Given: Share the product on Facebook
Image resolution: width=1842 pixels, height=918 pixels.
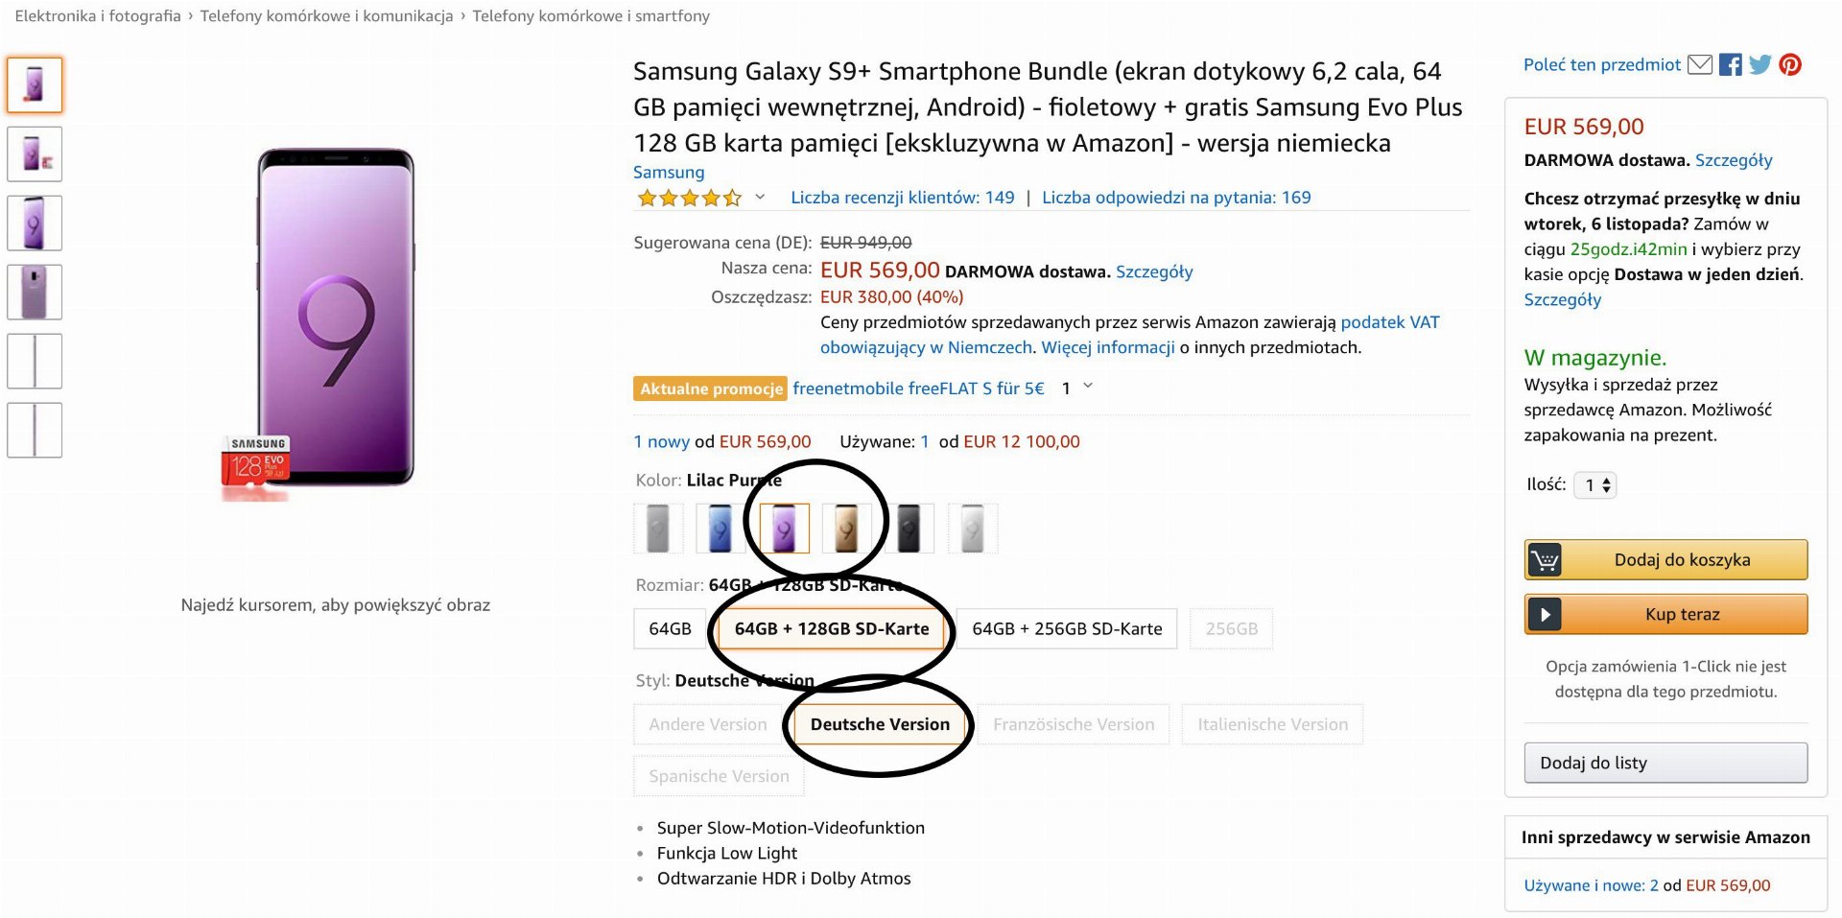Looking at the screenshot, I should pyautogui.click(x=1730, y=64).
